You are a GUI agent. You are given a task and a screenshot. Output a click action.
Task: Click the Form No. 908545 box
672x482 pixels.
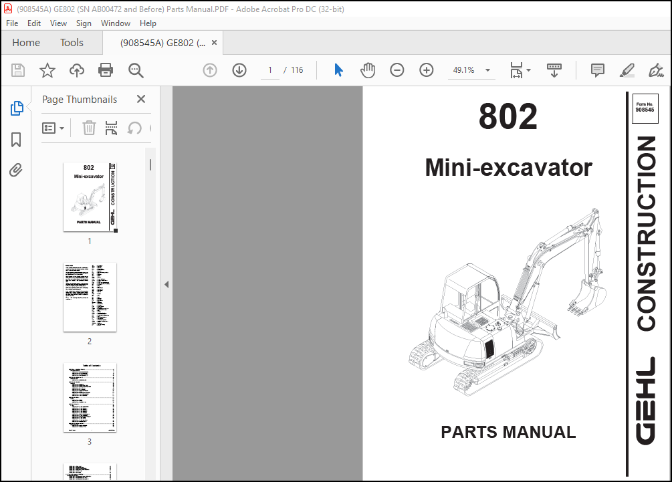pyautogui.click(x=645, y=108)
